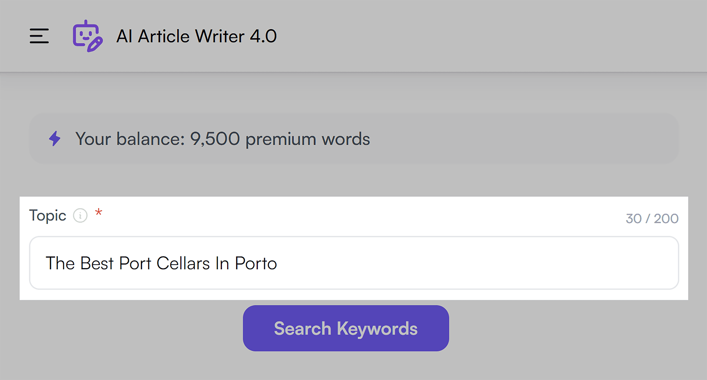Click the word Best in the topic field
The image size is (707, 380).
(x=97, y=263)
